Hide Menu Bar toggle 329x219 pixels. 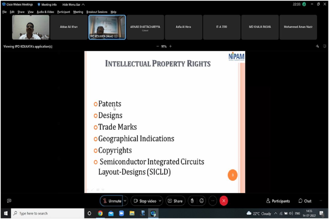(73, 4)
